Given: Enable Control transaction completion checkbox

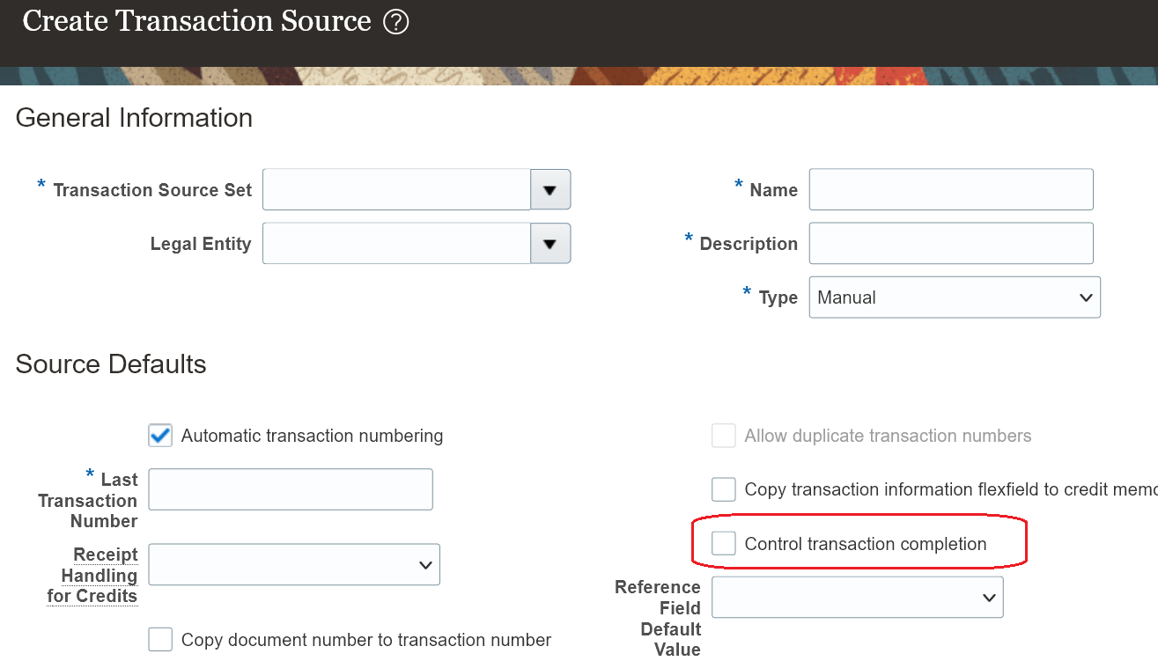Looking at the screenshot, I should tap(724, 544).
